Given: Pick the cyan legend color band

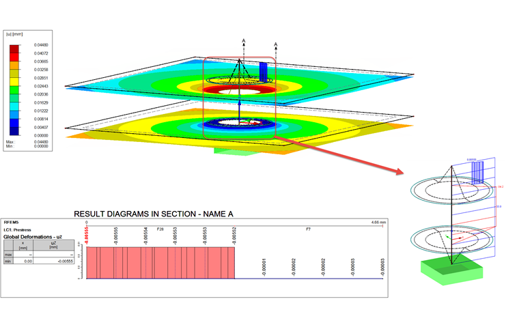Looking at the screenshot, I should (14, 107).
